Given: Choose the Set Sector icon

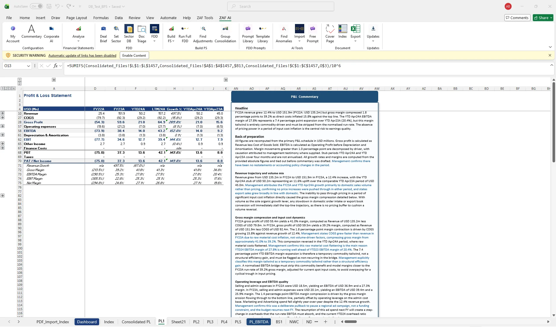Looking at the screenshot, I should [116, 34].
